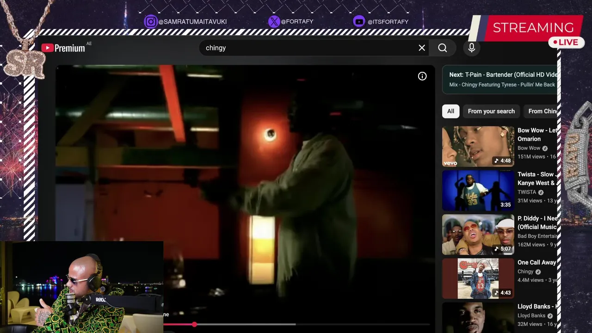592x333 pixels.
Task: Open the Twista Slow Jamz thumbnail
Action: (478, 191)
